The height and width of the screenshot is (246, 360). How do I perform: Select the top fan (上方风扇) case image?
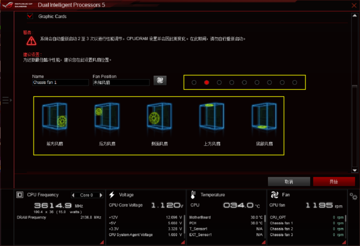pos(212,117)
